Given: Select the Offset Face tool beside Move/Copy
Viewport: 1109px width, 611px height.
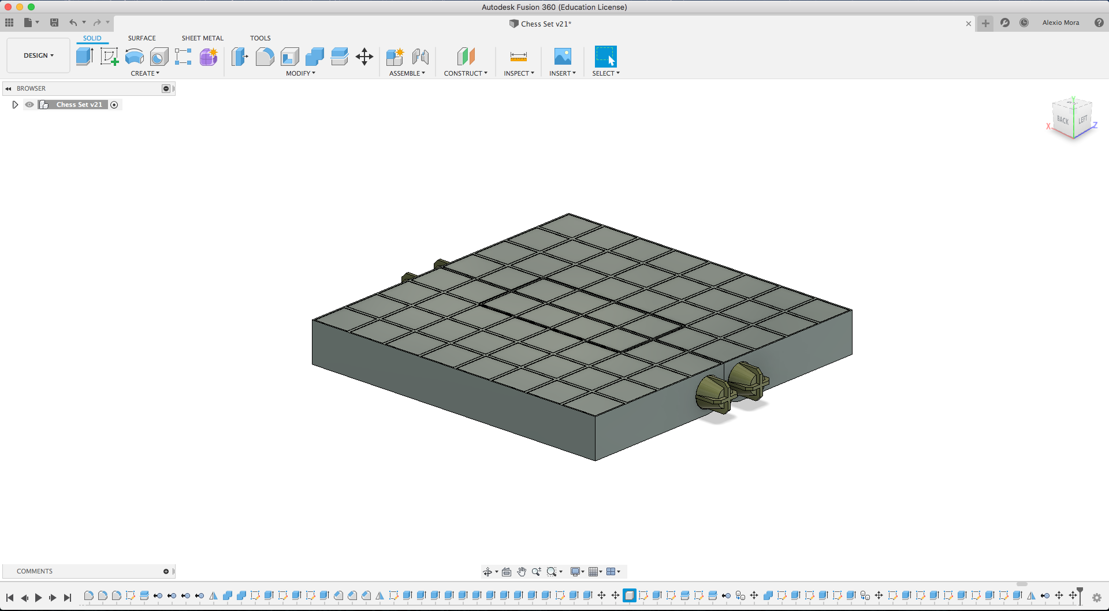Looking at the screenshot, I should click(x=340, y=57).
